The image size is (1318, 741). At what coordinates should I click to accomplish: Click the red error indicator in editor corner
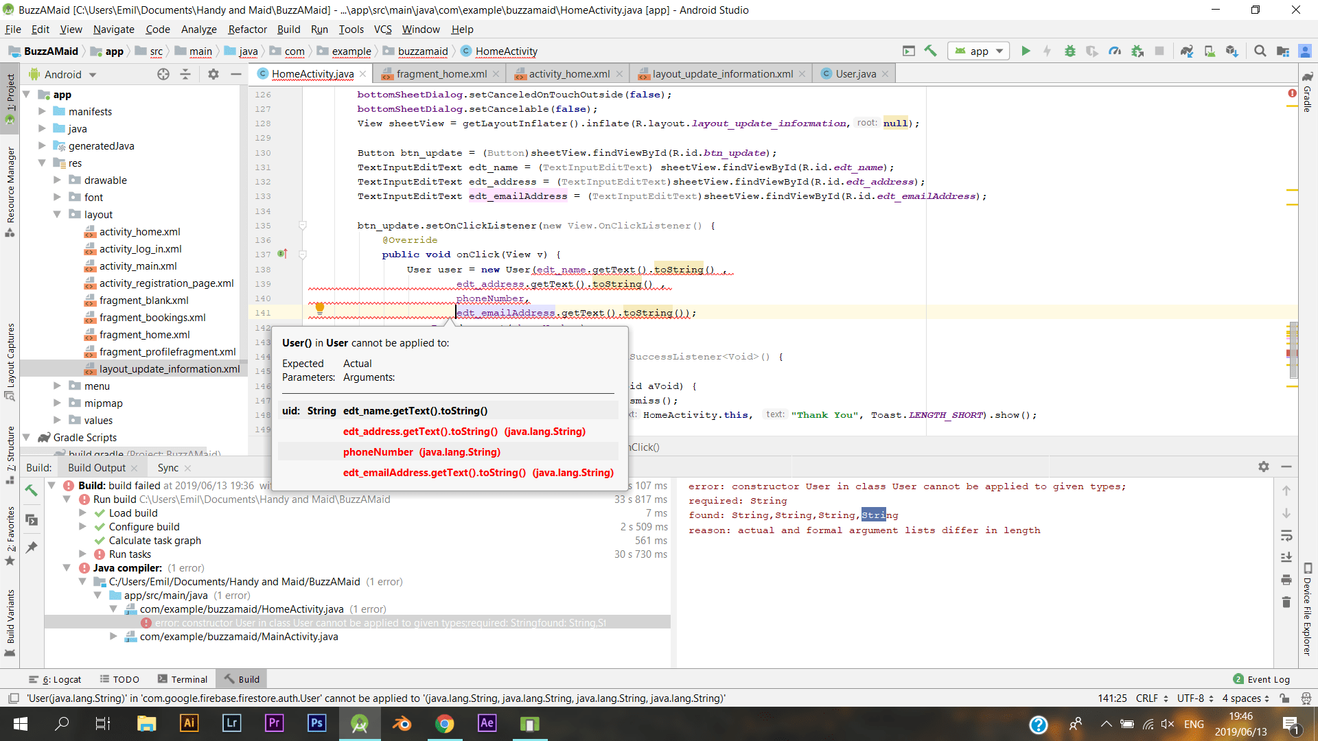coord(1292,93)
